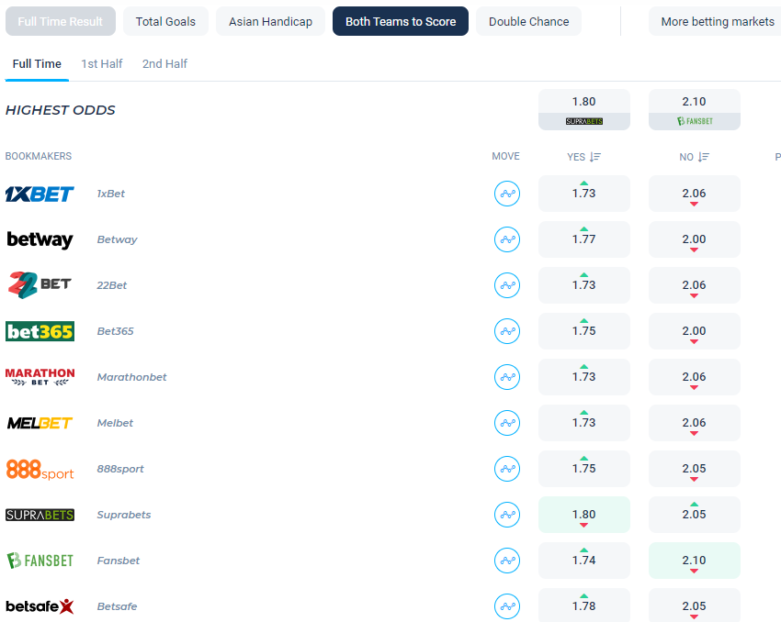The height and width of the screenshot is (622, 781).
Task: Show the Bet365 odds movement graph
Action: [507, 331]
